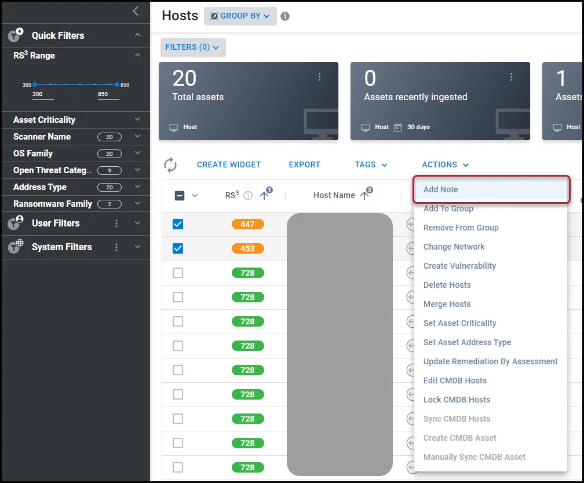Click the refresh icon left of Create Widget
Image resolution: width=584 pixels, height=483 pixels.
[x=170, y=165]
